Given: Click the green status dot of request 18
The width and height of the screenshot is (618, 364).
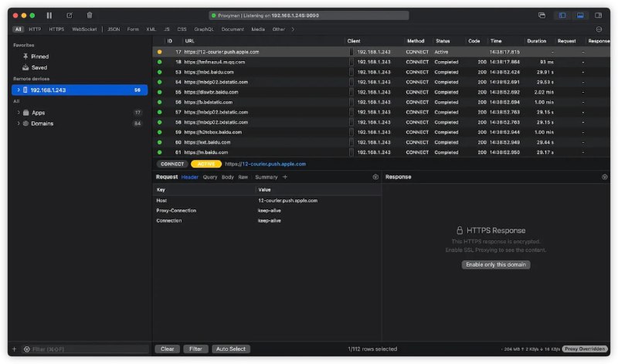Looking at the screenshot, I should [159, 62].
